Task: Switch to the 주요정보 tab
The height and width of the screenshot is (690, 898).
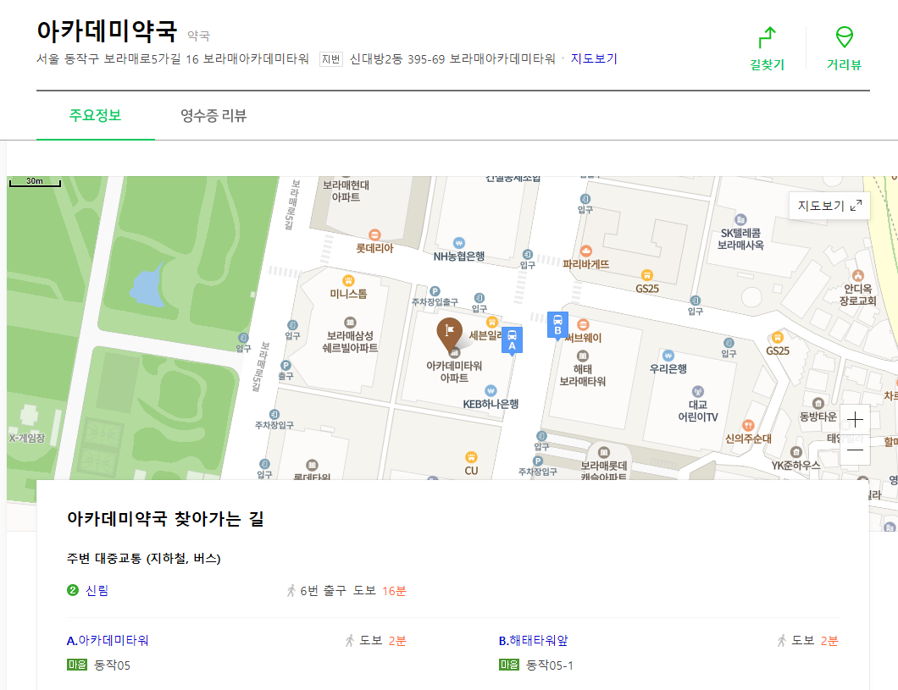Action: coord(95,116)
